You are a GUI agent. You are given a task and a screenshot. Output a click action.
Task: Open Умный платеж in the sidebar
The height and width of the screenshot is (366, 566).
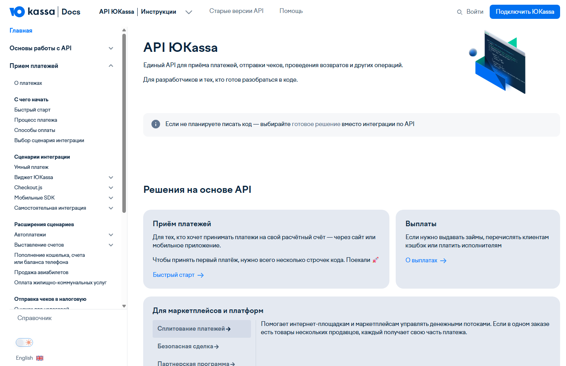pyautogui.click(x=31, y=167)
